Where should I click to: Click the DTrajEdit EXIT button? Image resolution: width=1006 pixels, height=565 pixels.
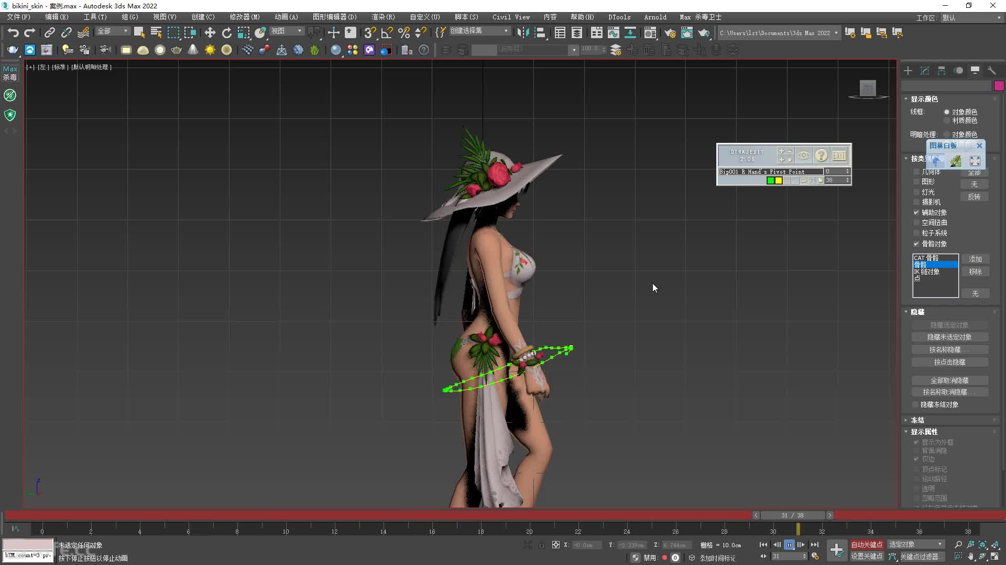pyautogui.click(x=839, y=155)
